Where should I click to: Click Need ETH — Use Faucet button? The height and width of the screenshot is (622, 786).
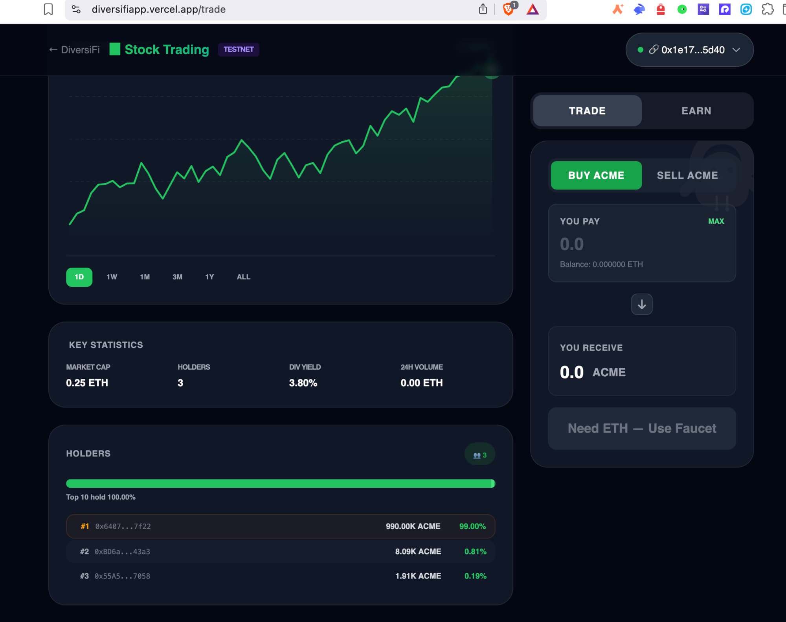641,428
